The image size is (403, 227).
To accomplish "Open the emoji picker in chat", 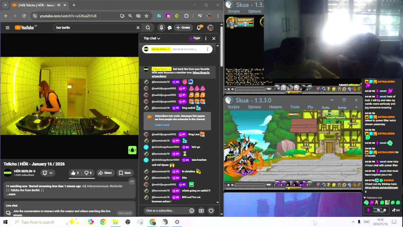I will click(x=192, y=211).
